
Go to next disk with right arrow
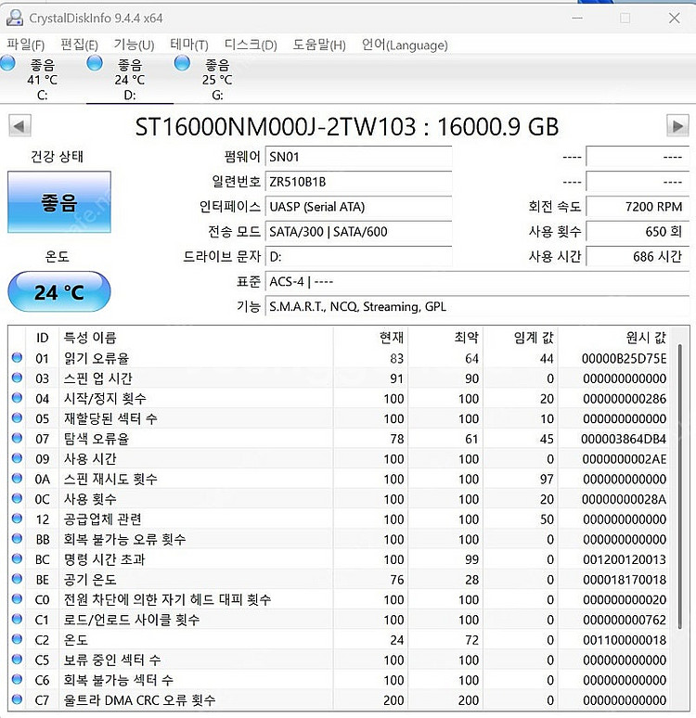[x=677, y=126]
